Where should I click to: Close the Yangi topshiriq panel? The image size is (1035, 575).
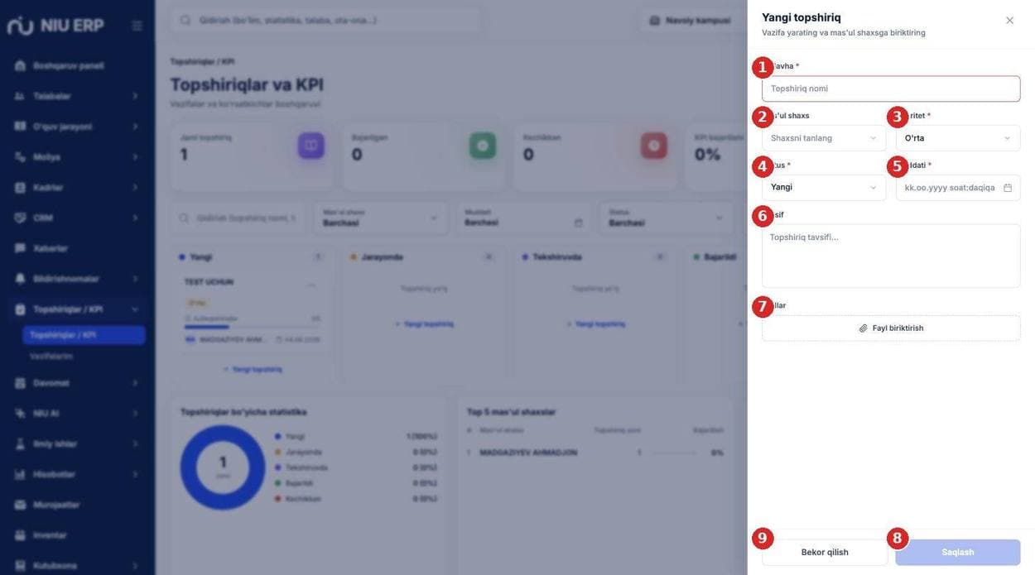pyautogui.click(x=1009, y=21)
